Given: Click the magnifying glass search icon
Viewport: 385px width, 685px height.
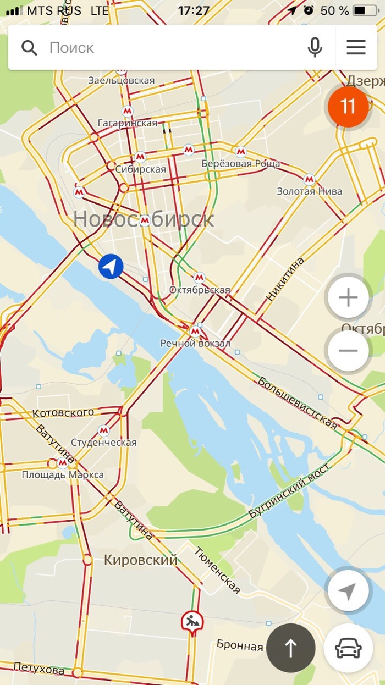Looking at the screenshot, I should coord(29,48).
